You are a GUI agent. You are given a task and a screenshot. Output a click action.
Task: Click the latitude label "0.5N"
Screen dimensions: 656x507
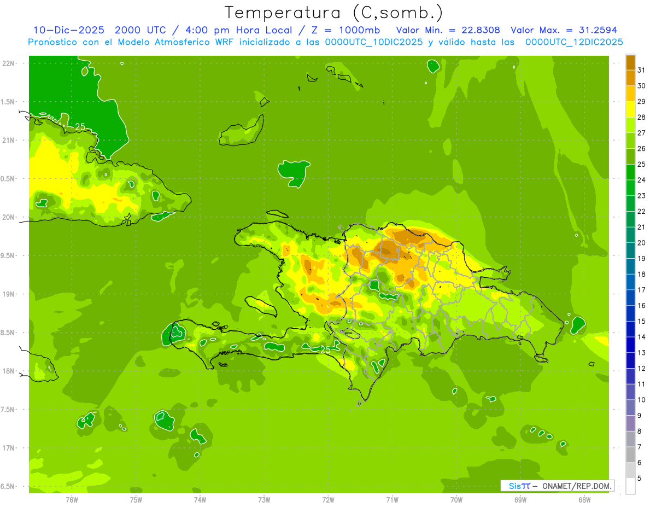(x=8, y=179)
